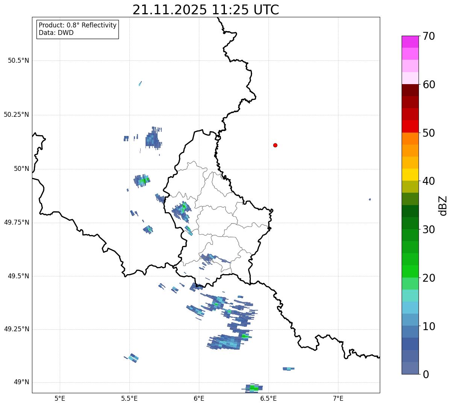Click the colorbar tick label 10

429,326
